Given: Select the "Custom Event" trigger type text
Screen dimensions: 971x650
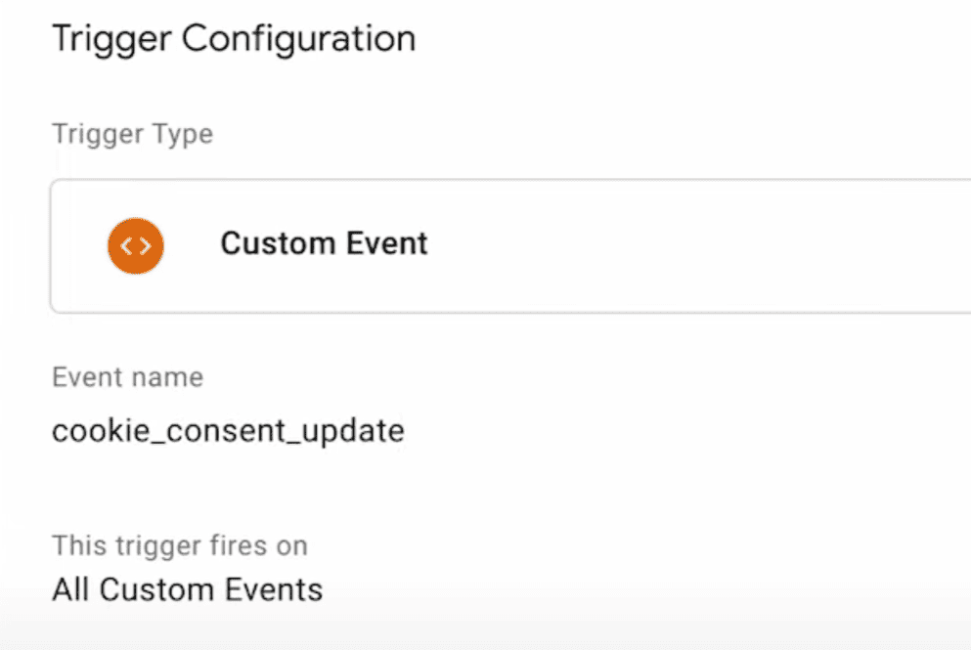Looking at the screenshot, I should 324,243.
